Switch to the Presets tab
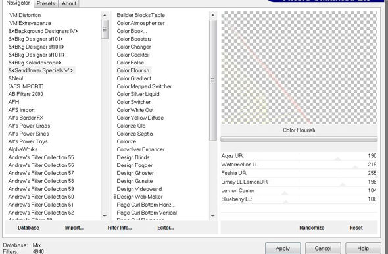Image resolution: width=388 pixels, height=254 pixels. pyautogui.click(x=46, y=3)
